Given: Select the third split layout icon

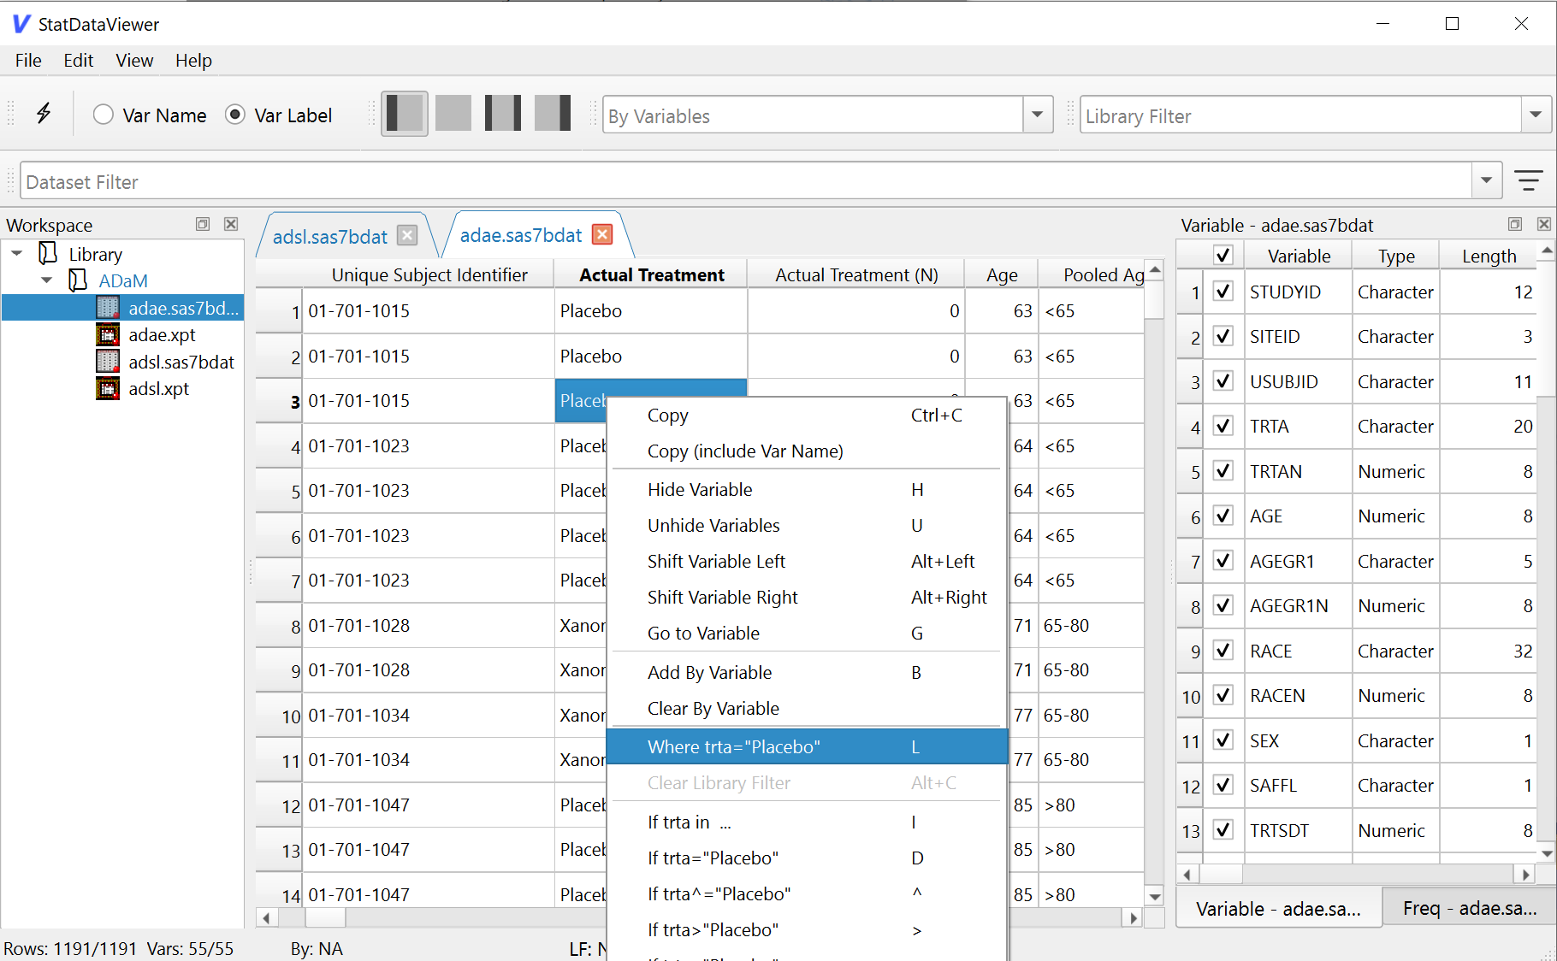Looking at the screenshot, I should tap(503, 114).
